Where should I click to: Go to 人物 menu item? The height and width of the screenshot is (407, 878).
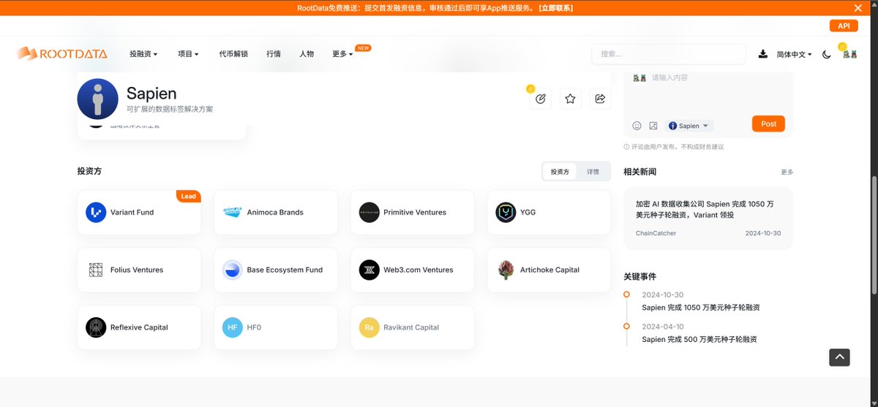click(x=307, y=54)
